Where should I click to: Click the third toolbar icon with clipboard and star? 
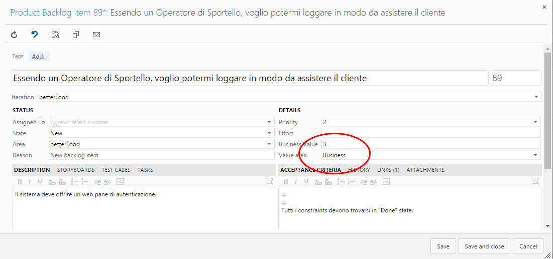tap(55, 35)
